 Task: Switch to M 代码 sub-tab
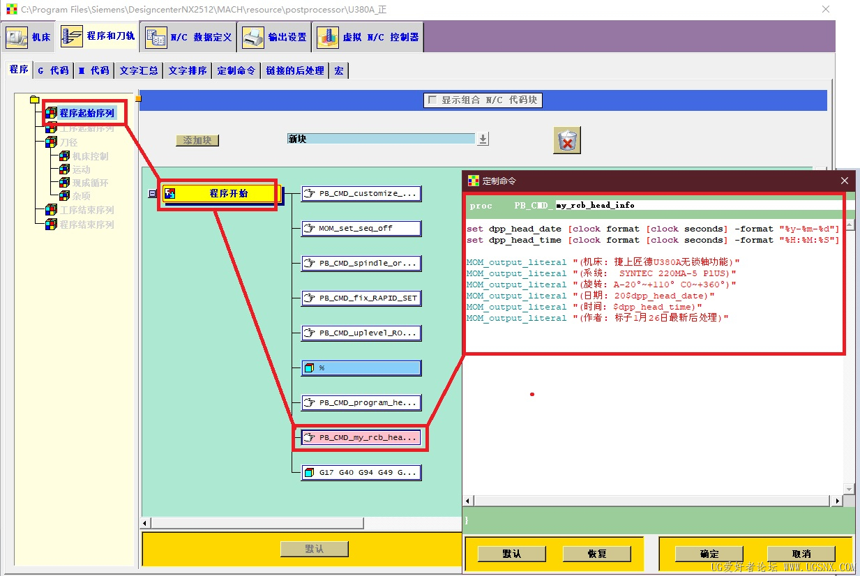tap(93, 70)
